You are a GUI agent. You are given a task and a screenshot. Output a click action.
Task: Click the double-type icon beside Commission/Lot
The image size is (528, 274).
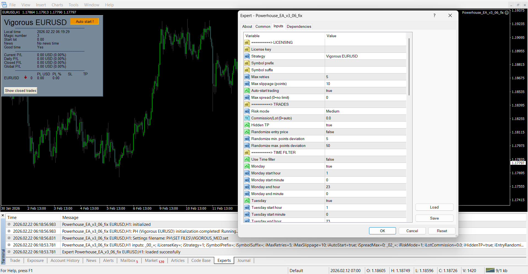pos(247,118)
